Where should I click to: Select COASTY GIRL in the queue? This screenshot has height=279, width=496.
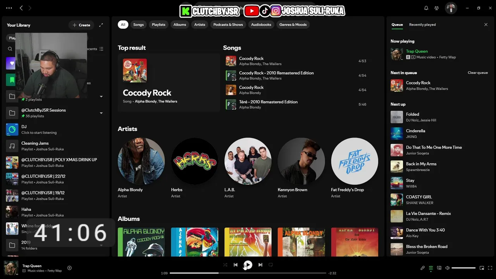click(x=439, y=200)
